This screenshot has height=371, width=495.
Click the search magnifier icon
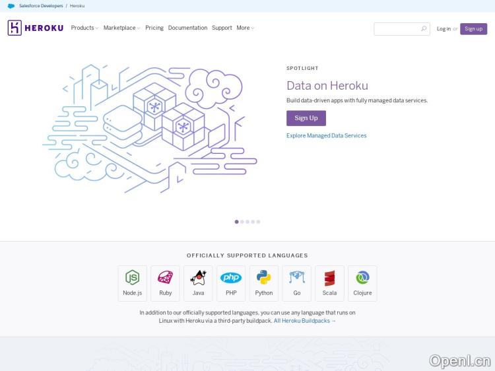(424, 29)
